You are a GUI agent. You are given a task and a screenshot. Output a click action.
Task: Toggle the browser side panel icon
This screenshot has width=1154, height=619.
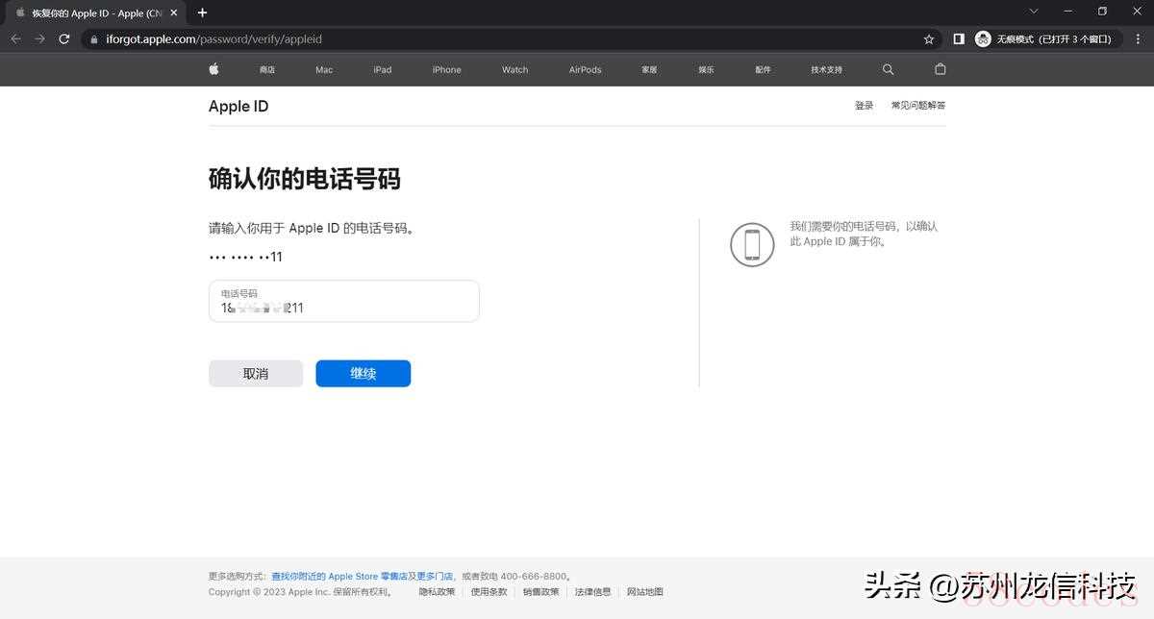pos(959,39)
